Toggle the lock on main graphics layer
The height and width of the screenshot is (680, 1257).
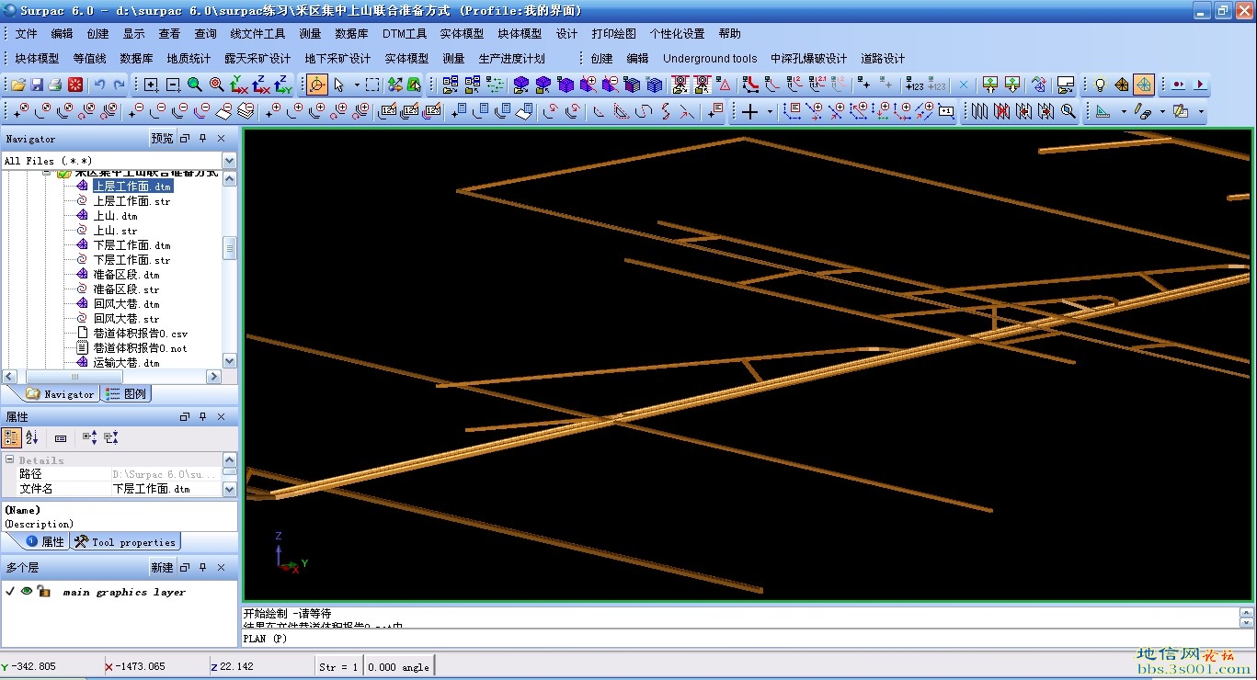[x=42, y=591]
